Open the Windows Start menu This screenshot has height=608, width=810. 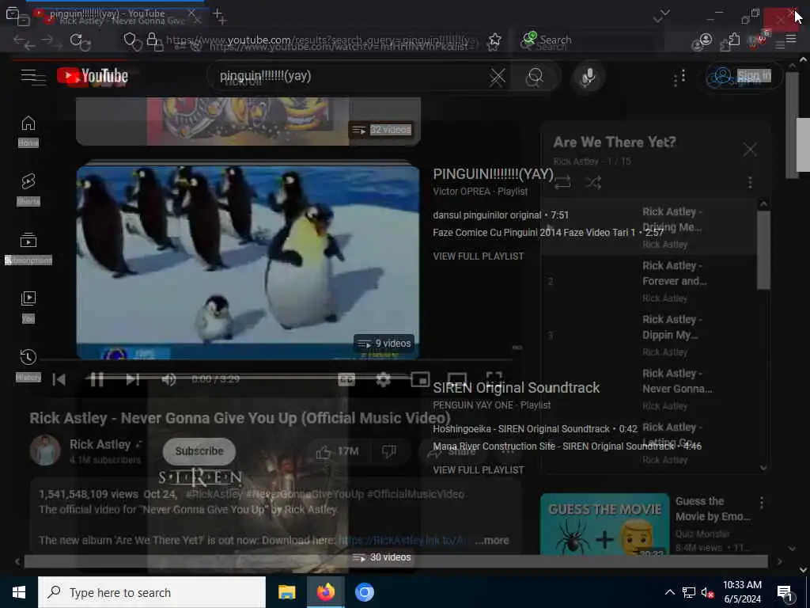pyautogui.click(x=19, y=592)
